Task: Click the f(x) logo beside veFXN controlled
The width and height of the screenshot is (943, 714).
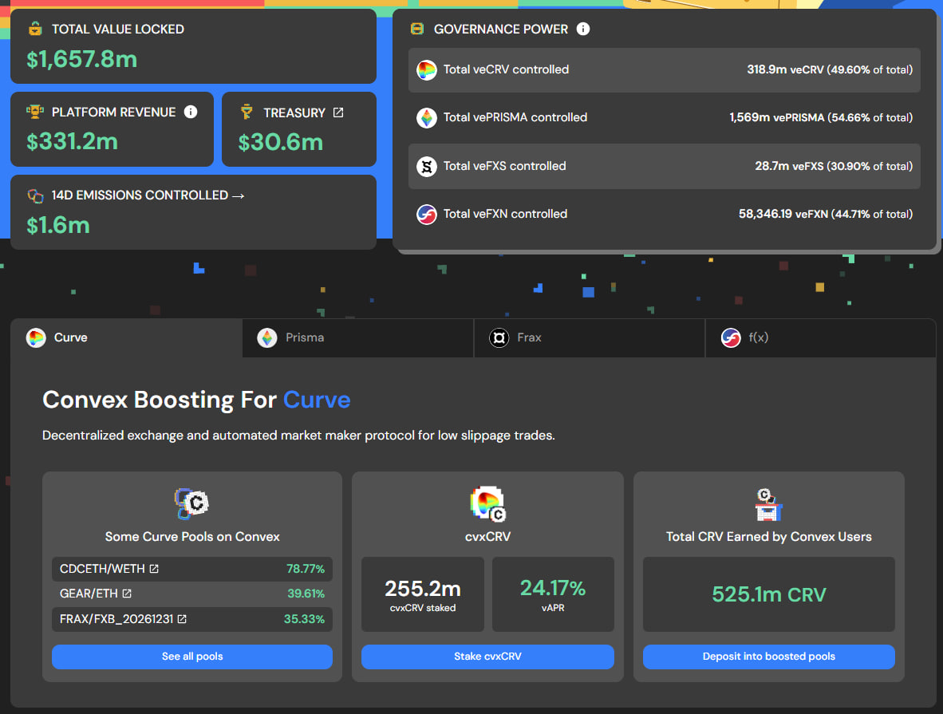Action: click(x=427, y=215)
